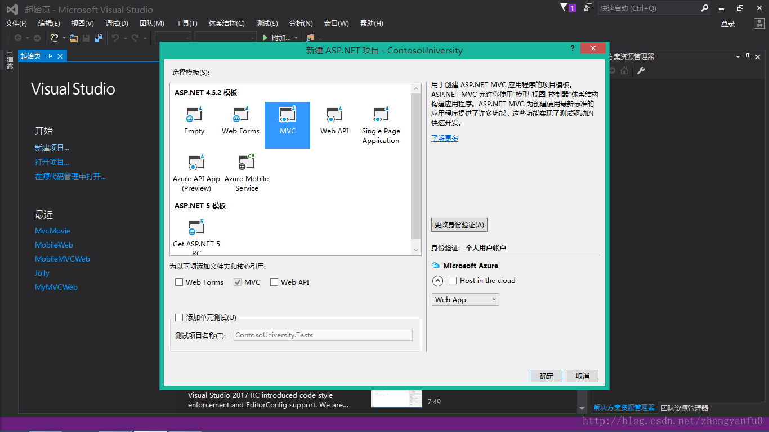Click the 新建项目... link

pyautogui.click(x=52, y=147)
